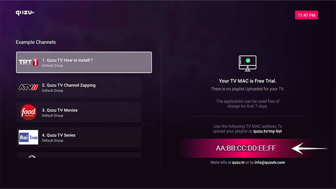Click the TRT 1 channel logo
The width and height of the screenshot is (336, 189).
[x=28, y=62]
